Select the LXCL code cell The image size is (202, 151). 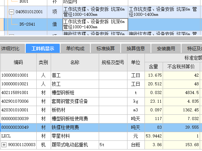19,136
